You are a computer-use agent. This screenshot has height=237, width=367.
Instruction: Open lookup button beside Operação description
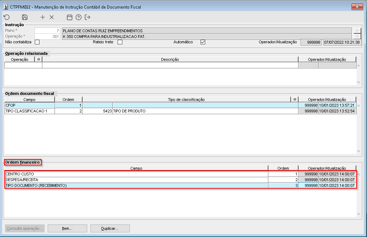[357, 37]
